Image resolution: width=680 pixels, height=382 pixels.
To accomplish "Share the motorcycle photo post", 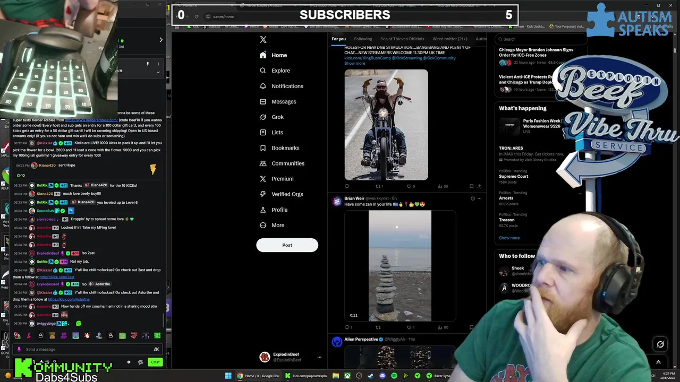I will 479,186.
